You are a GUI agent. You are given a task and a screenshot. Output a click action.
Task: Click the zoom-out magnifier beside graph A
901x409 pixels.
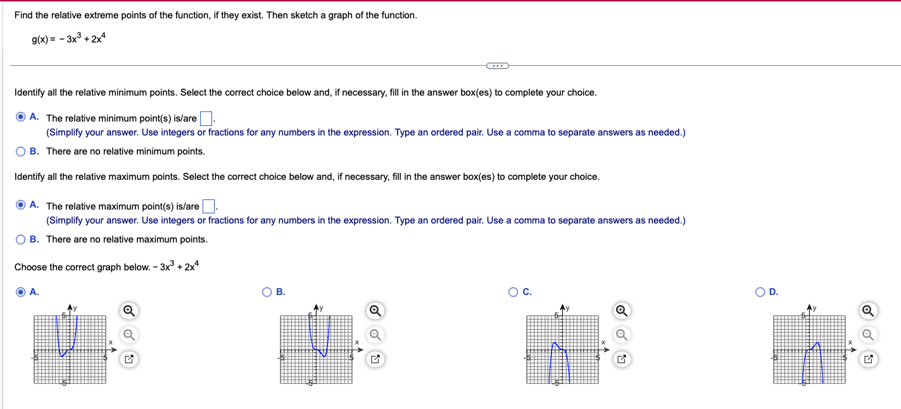click(129, 334)
